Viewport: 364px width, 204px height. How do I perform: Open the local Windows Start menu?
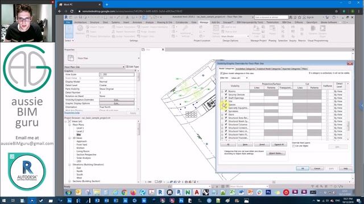[x=4, y=201]
